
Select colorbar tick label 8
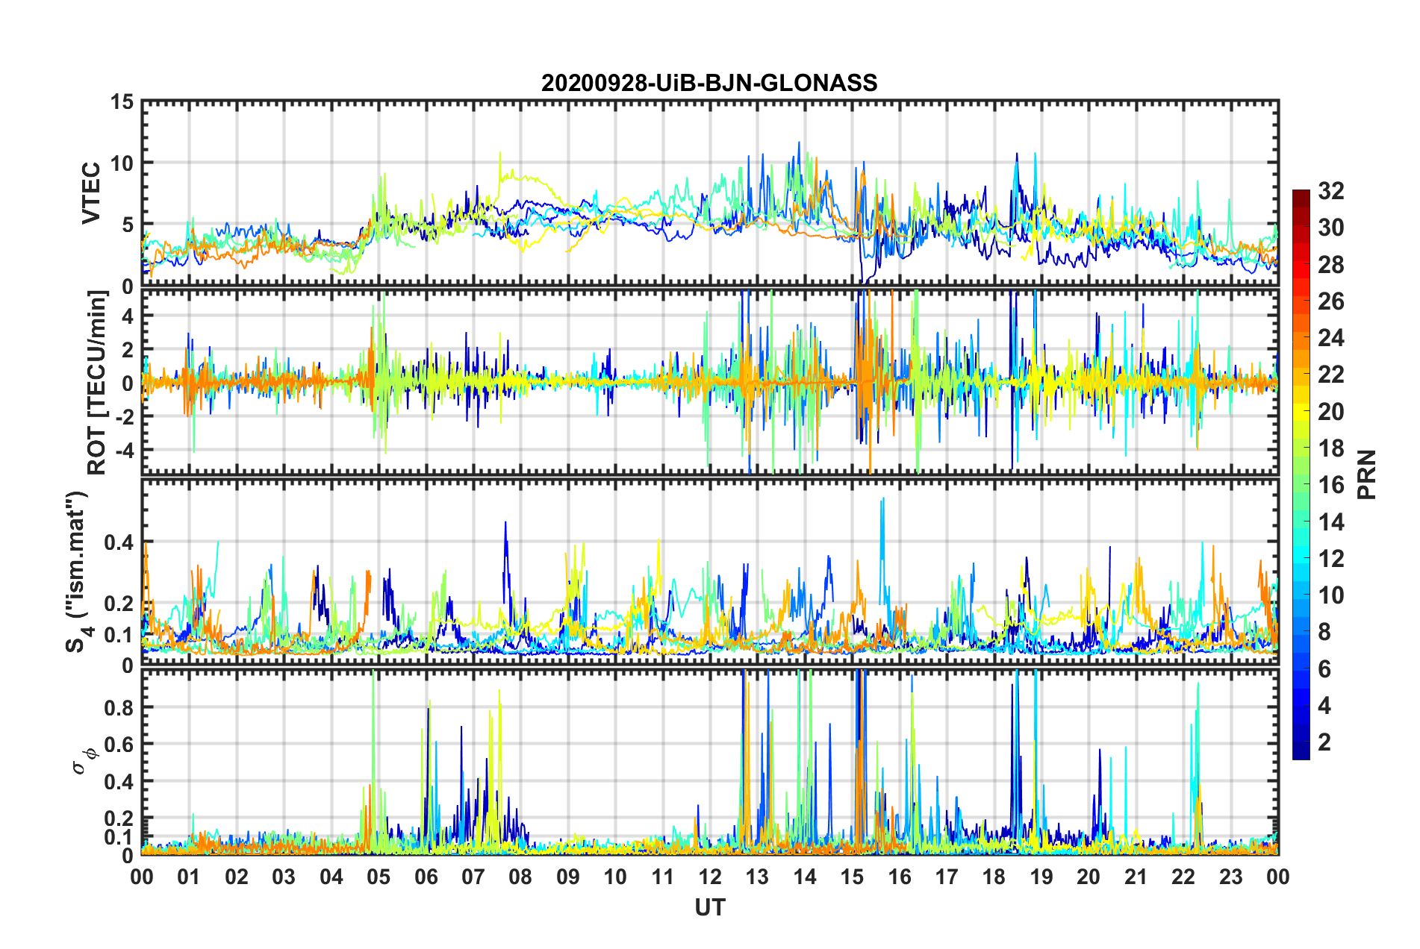(1324, 632)
